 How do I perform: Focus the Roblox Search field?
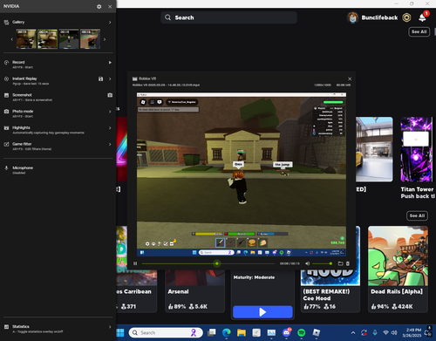pyautogui.click(x=228, y=17)
